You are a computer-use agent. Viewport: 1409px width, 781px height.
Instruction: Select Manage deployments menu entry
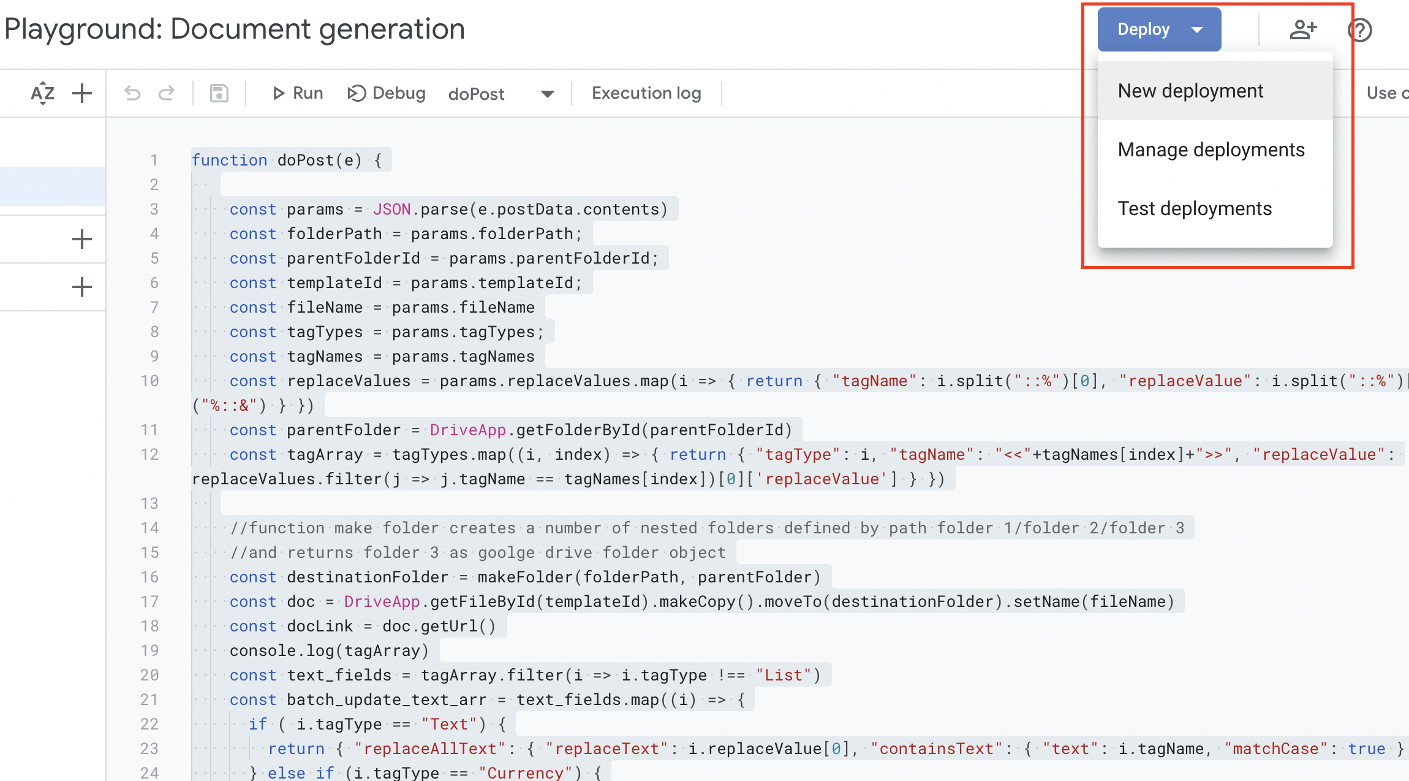click(1211, 150)
